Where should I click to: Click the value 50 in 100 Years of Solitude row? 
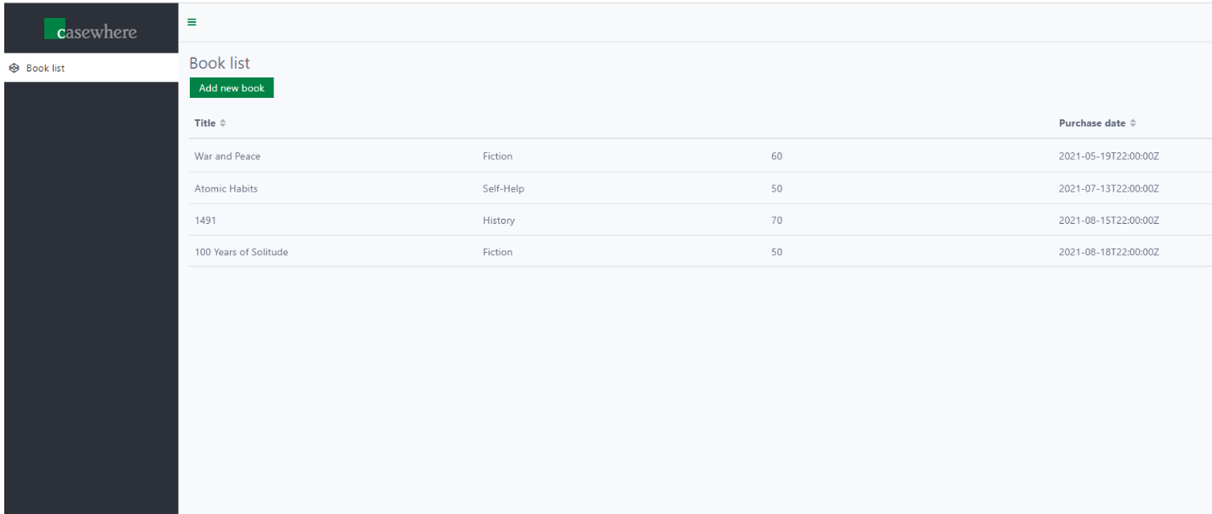point(776,252)
